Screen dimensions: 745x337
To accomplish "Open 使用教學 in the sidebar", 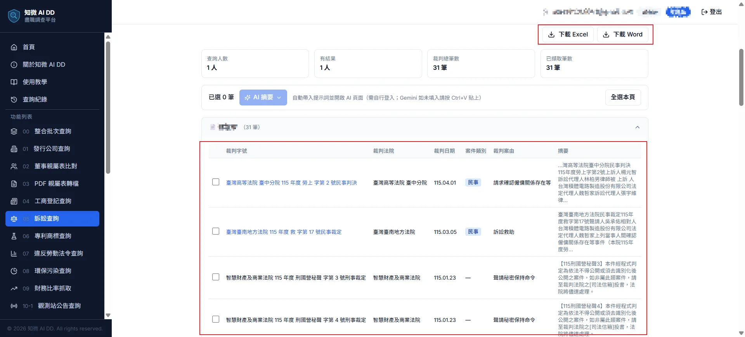I will pyautogui.click(x=52, y=82).
